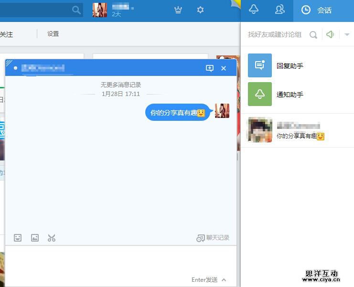
Task: Open 通知助手 conversation
Action: [x=290, y=95]
